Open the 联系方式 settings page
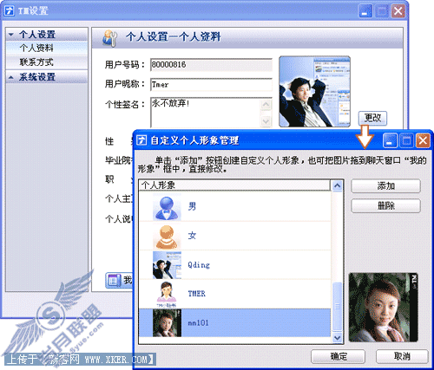The image size is (434, 370). (x=36, y=62)
